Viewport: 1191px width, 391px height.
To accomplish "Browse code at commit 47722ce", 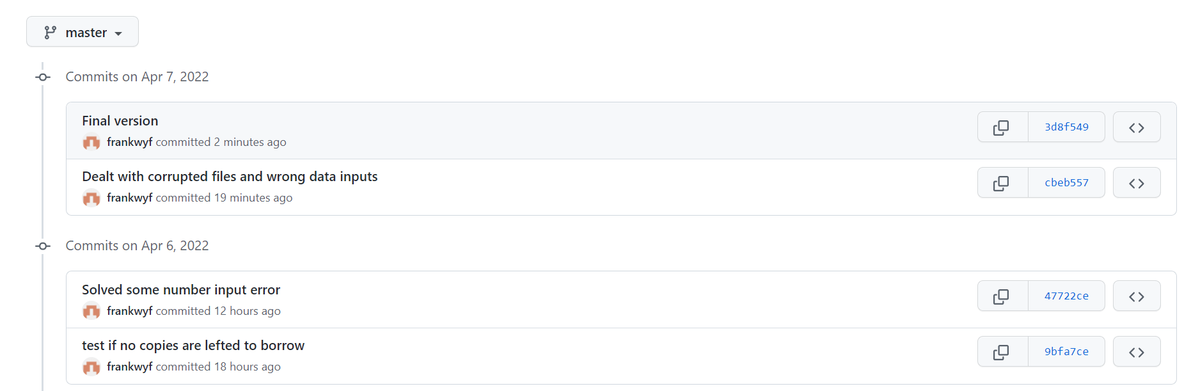I will [x=1137, y=296].
